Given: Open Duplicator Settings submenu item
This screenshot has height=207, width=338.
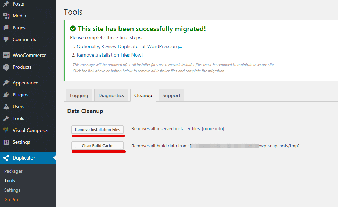Looking at the screenshot, I should (x=12, y=190).
